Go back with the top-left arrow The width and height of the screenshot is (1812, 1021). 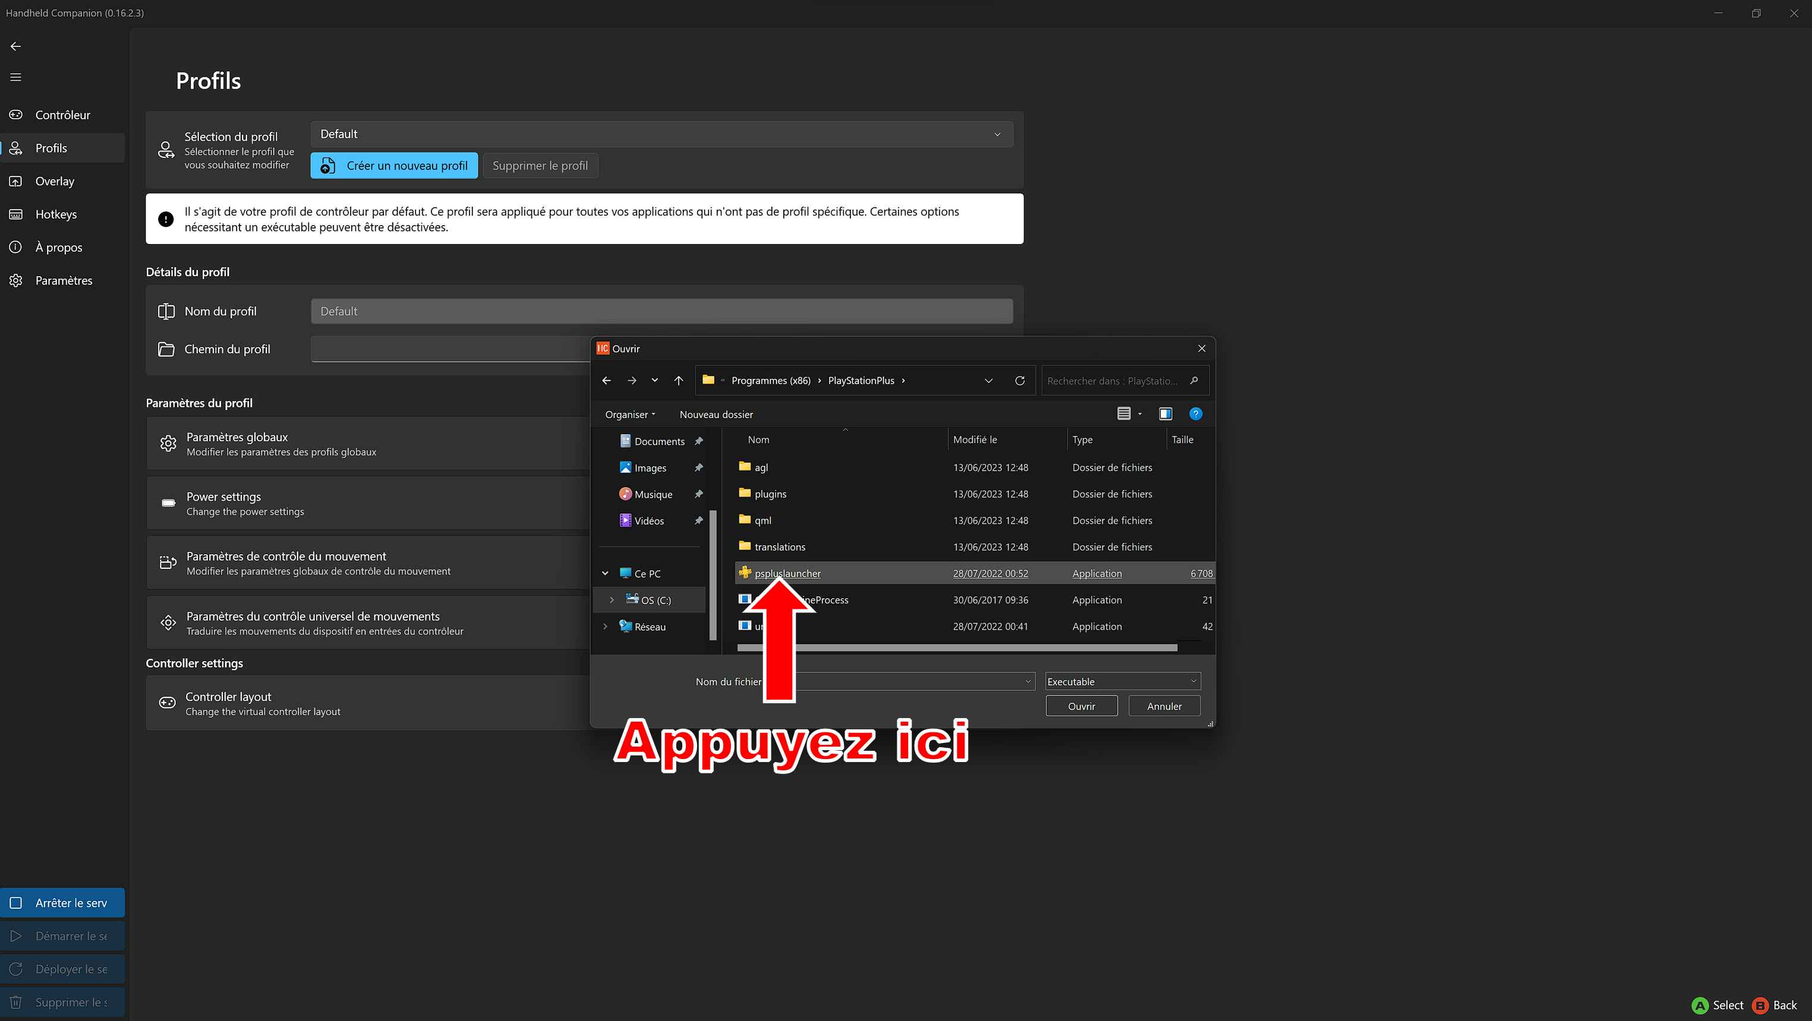pyautogui.click(x=15, y=46)
